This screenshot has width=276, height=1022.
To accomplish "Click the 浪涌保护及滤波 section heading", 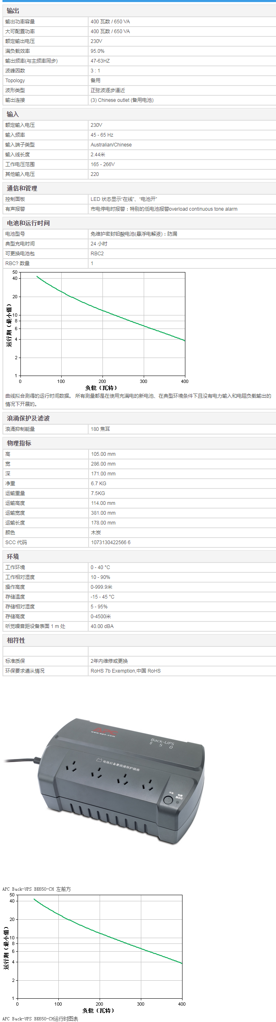I will 28,418.
